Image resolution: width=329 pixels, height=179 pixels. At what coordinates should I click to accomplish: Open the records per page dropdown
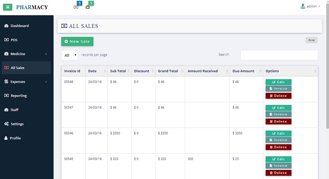(x=70, y=55)
